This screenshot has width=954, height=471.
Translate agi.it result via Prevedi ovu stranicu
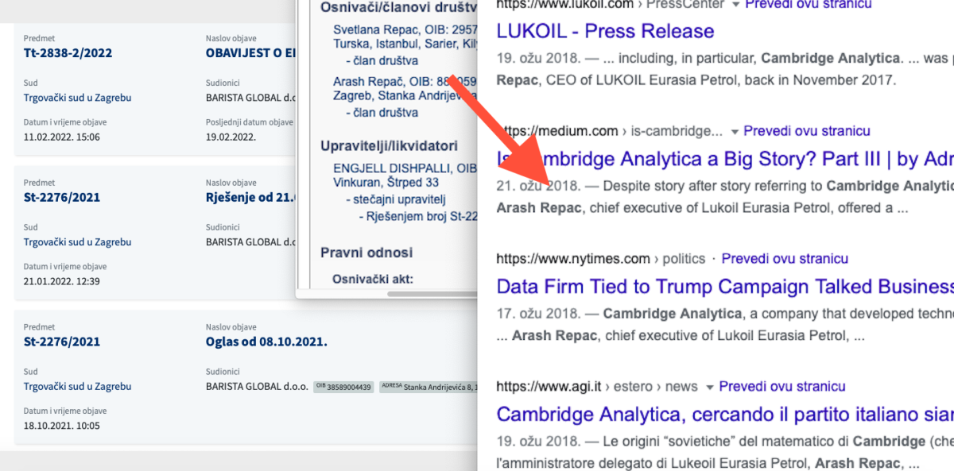pos(781,387)
